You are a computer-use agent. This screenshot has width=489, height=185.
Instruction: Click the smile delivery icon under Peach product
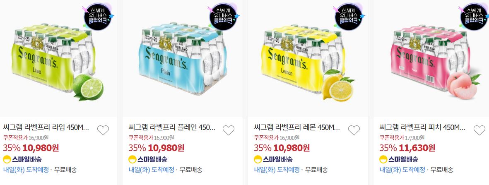(383, 159)
